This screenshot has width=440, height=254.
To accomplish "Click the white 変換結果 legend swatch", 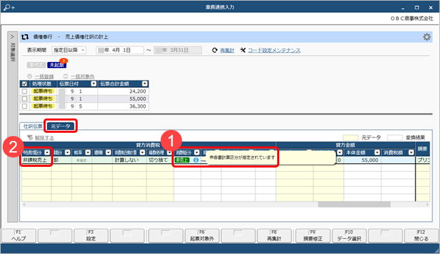I will point(394,138).
